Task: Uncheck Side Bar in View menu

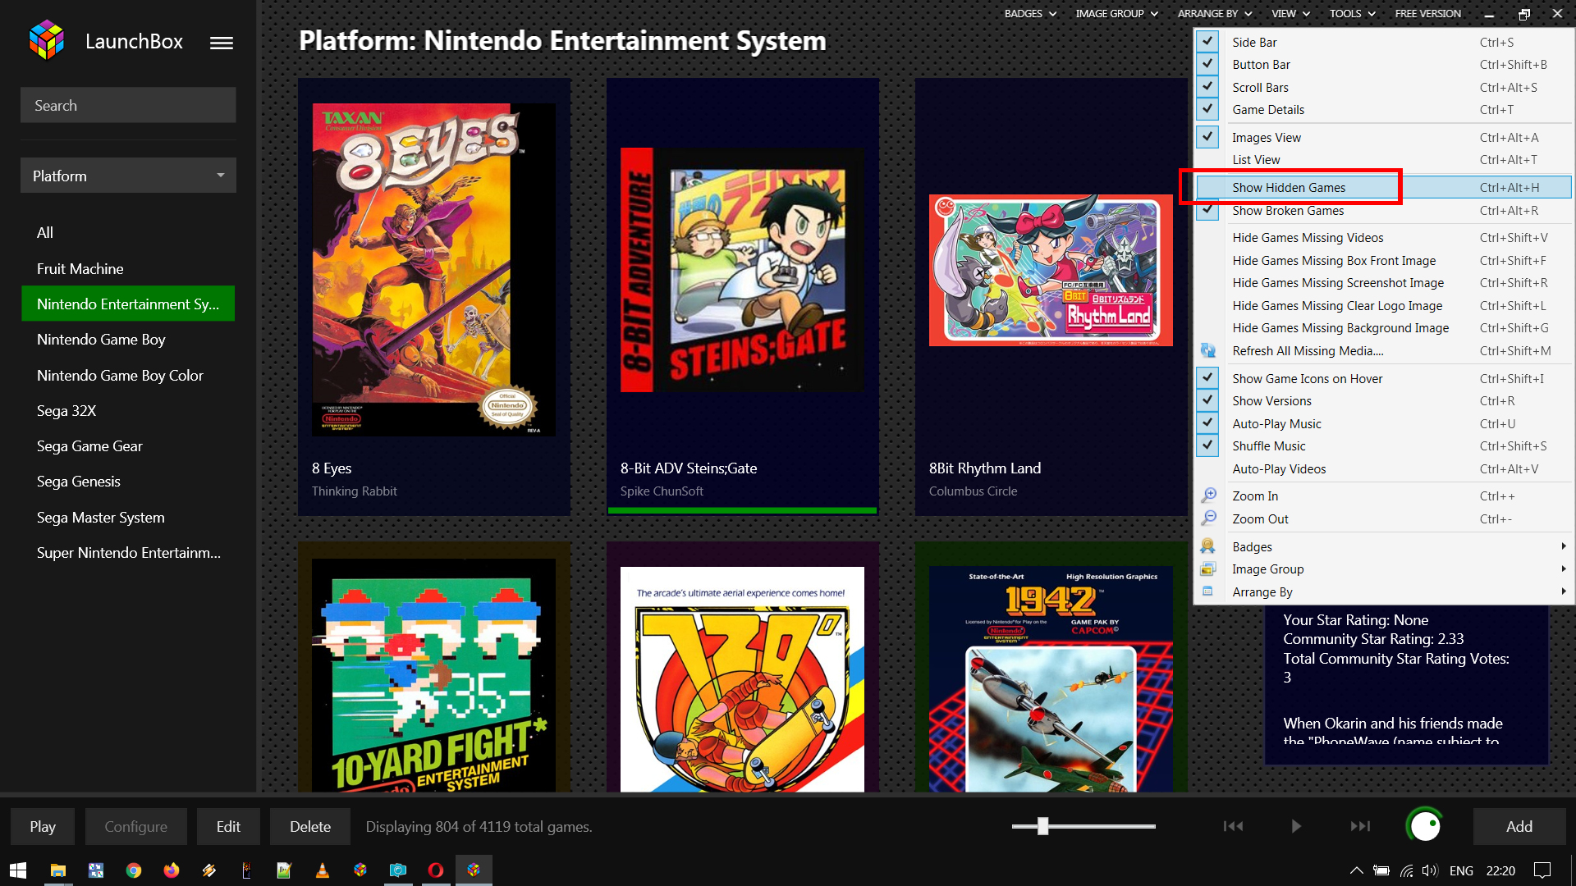Action: coord(1383,43)
